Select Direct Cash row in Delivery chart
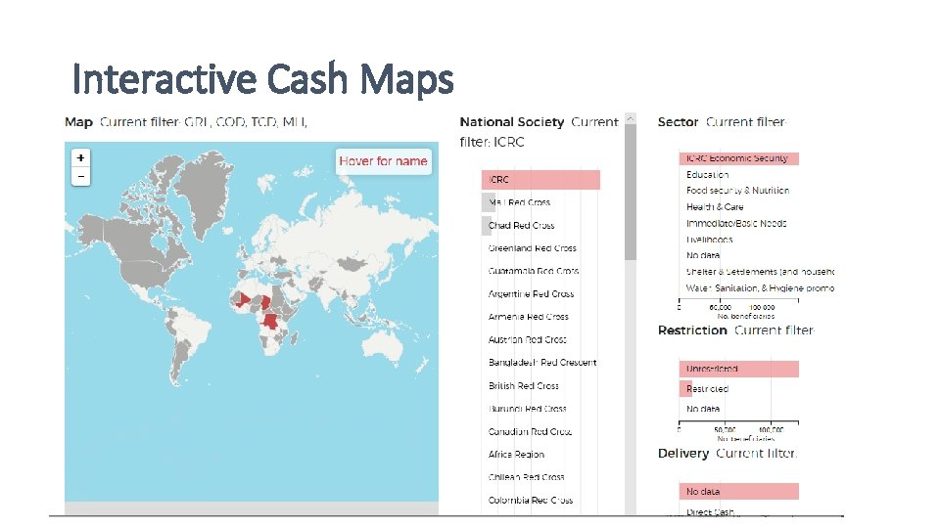 point(710,511)
